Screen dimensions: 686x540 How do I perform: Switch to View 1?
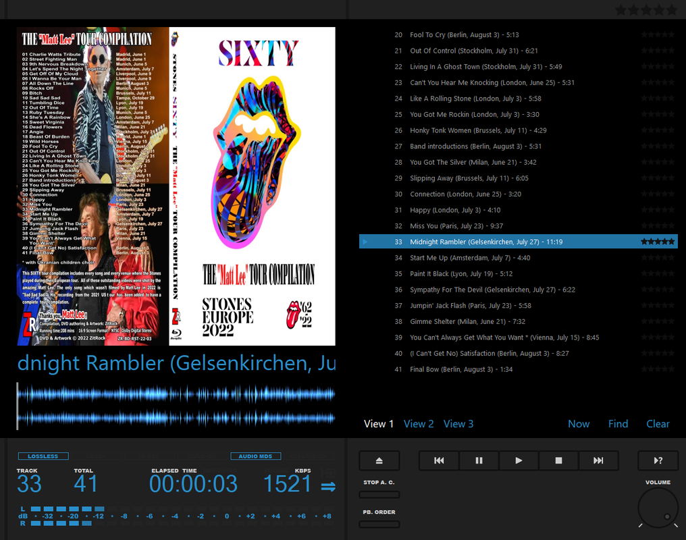(378, 424)
